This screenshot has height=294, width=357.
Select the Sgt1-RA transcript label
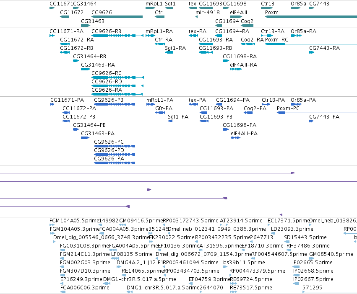[x=175, y=48]
